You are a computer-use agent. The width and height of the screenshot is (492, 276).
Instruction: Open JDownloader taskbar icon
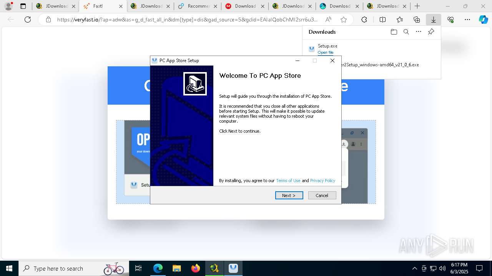pyautogui.click(x=214, y=268)
